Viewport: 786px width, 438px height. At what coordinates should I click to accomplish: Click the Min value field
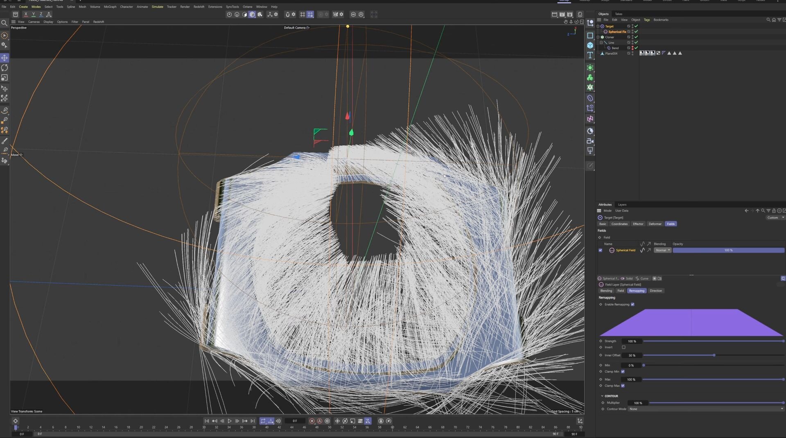632,365
